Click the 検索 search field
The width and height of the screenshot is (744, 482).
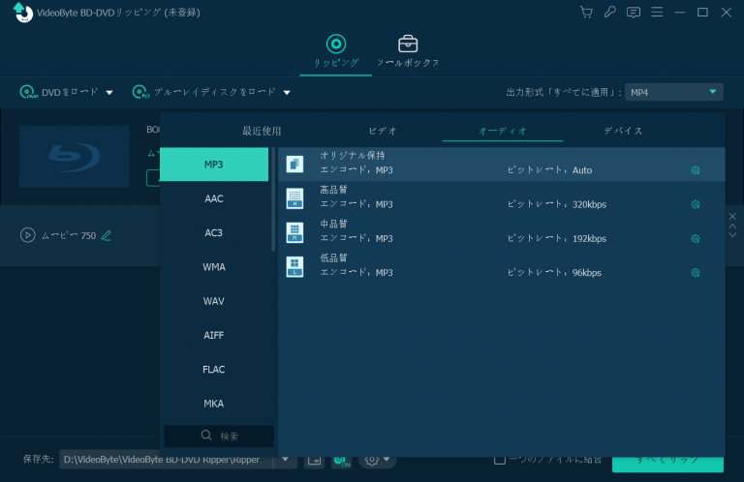(219, 436)
